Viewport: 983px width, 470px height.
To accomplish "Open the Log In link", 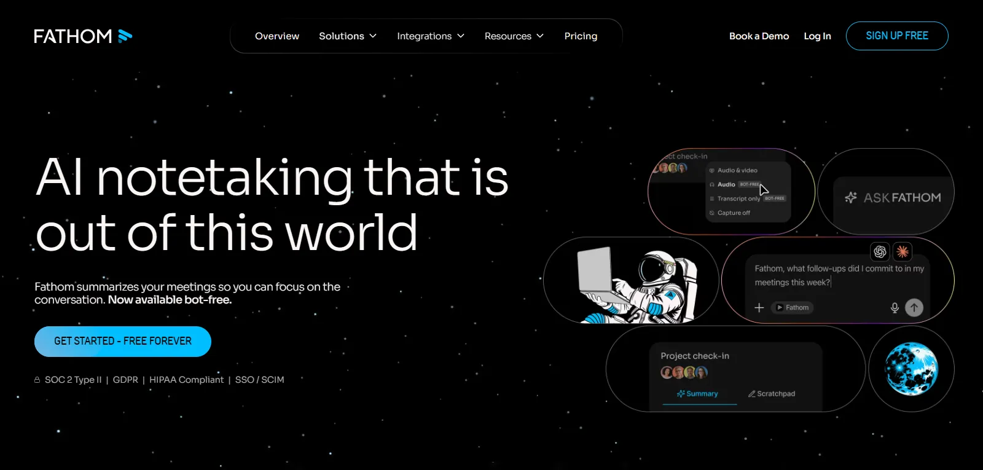I will pos(817,36).
